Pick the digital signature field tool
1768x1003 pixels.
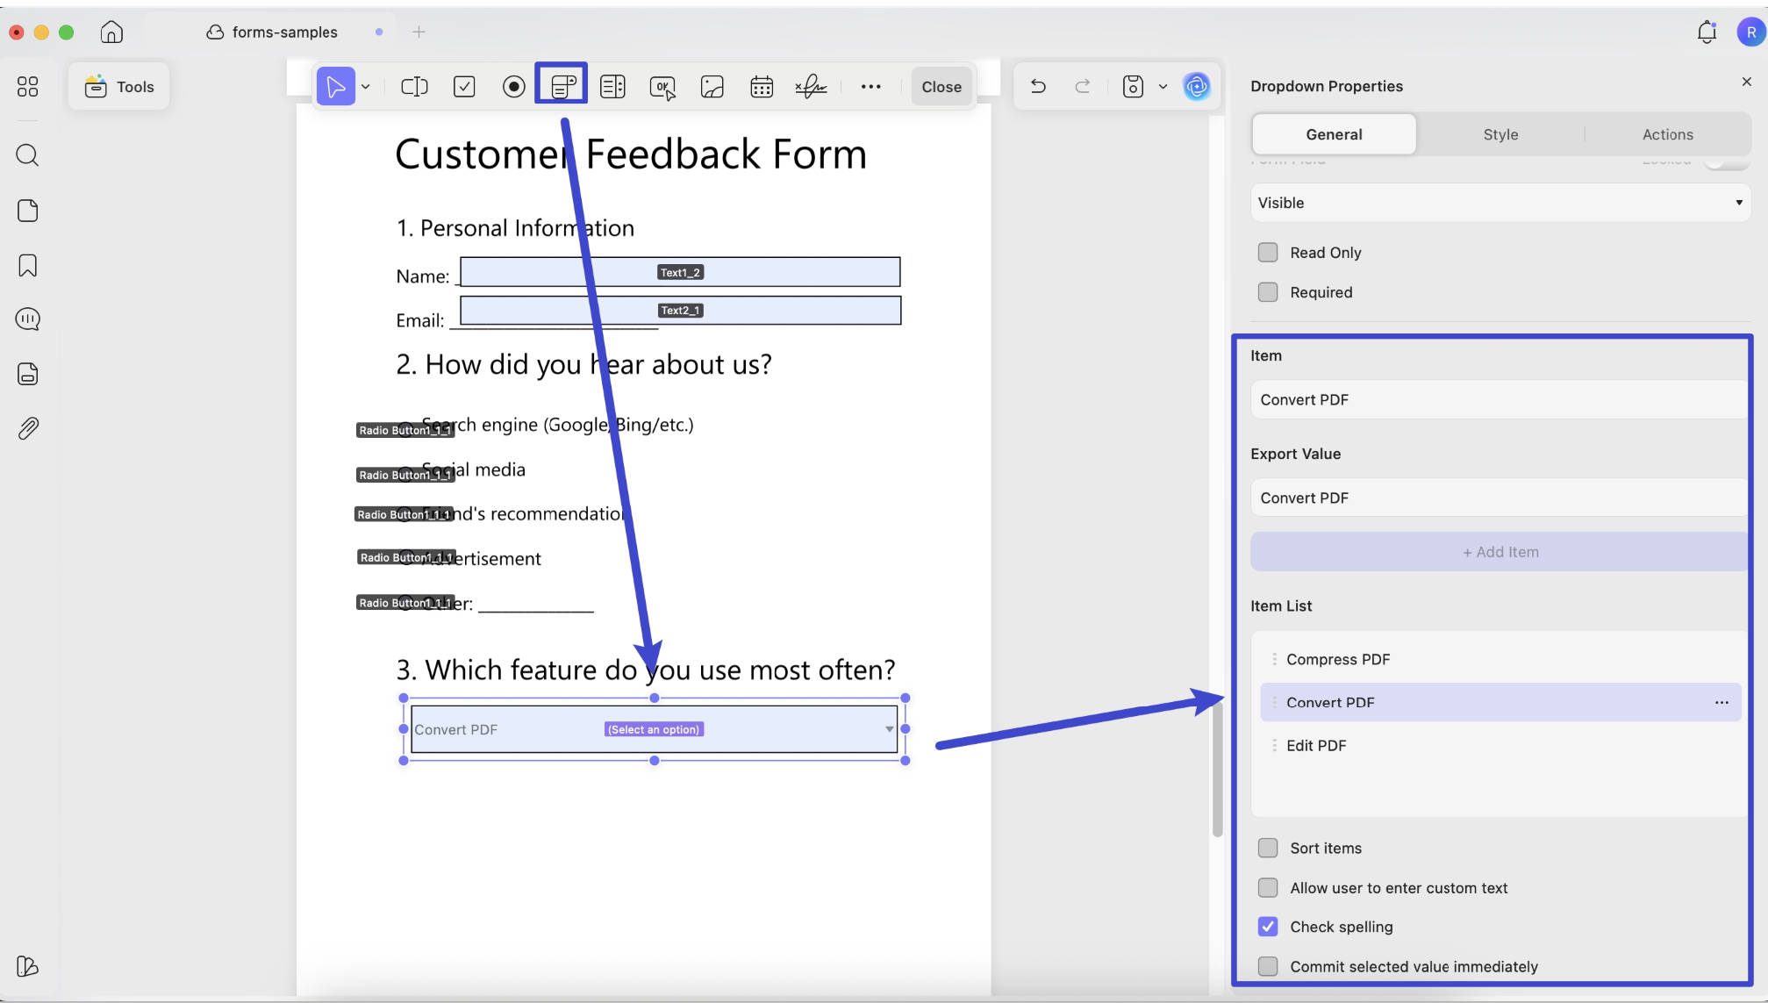811,86
